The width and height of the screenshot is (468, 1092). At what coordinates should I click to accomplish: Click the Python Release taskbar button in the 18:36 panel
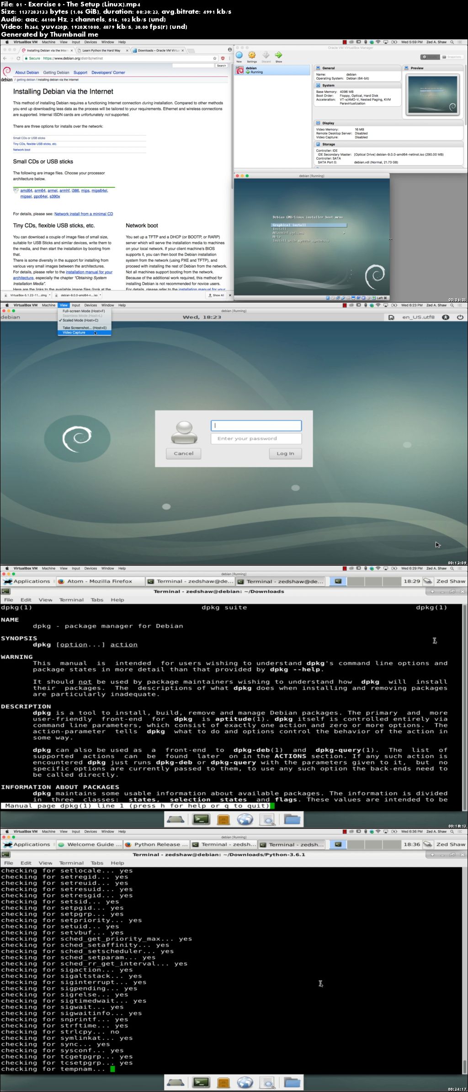156,844
